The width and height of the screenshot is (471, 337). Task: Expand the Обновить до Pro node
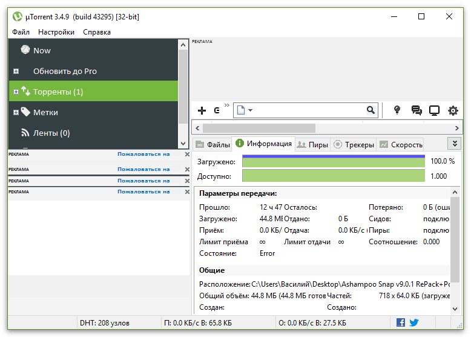pyautogui.click(x=16, y=72)
